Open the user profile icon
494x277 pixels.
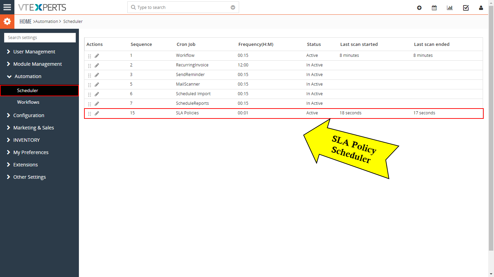[x=481, y=8]
